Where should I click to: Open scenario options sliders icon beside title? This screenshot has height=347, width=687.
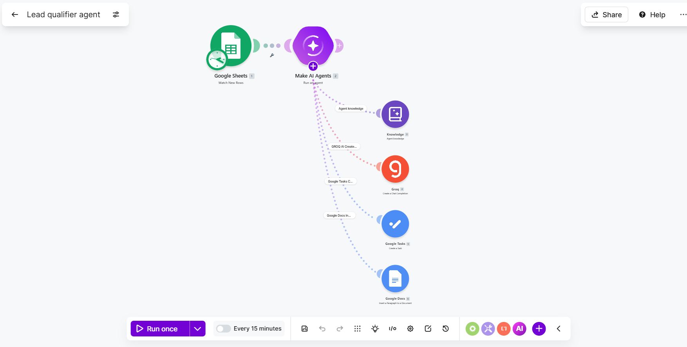[116, 14]
